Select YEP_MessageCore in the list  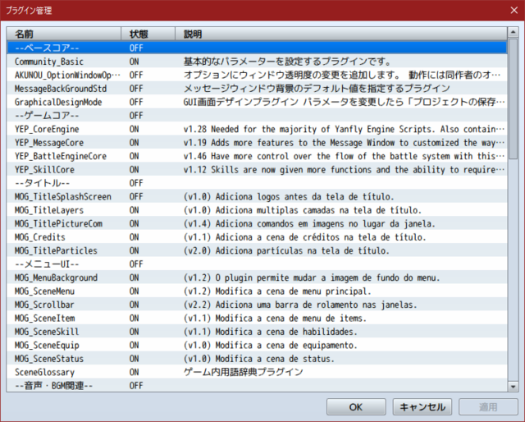pyautogui.click(x=257, y=143)
